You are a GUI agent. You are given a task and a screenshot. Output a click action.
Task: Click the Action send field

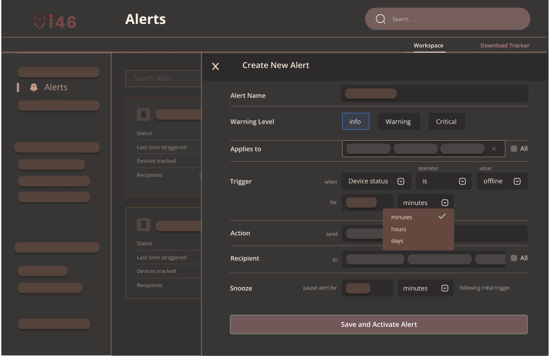click(434, 234)
